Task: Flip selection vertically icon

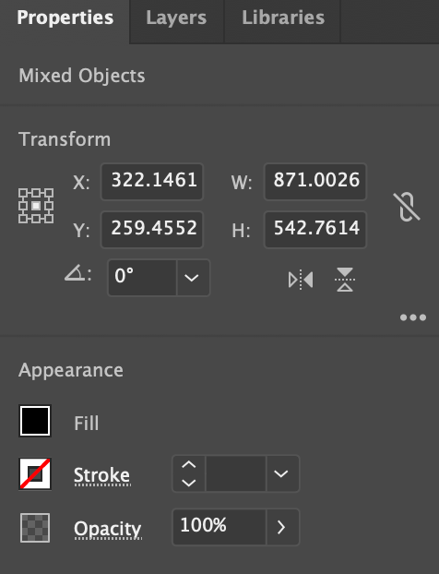Action: pyautogui.click(x=345, y=280)
